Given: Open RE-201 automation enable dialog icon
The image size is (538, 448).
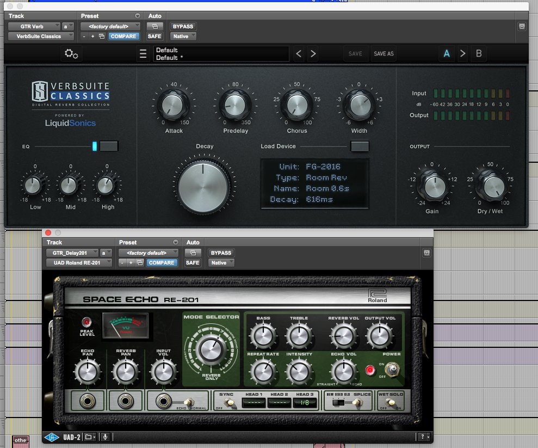Looking at the screenshot, I should click(193, 253).
